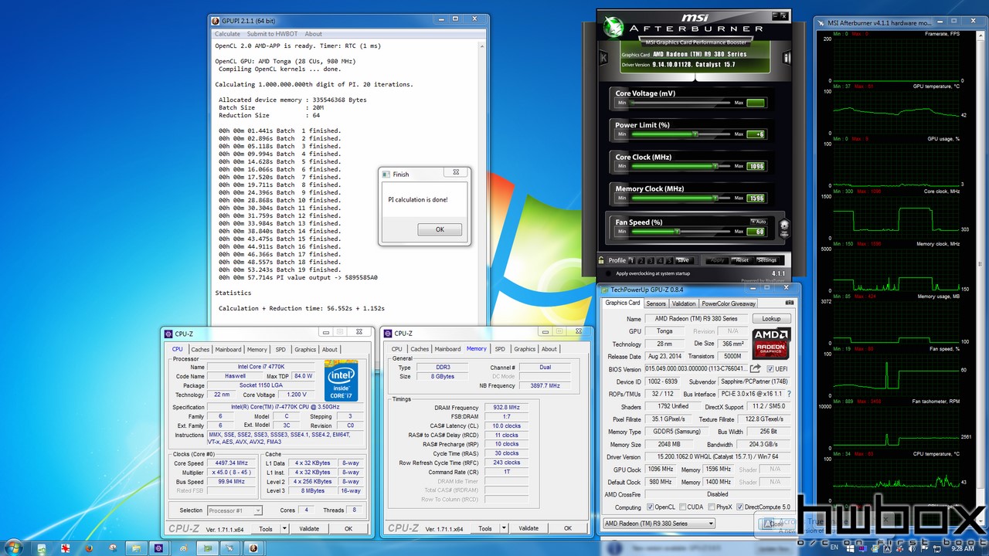Select Afterburner profile slot 1
989x556 pixels.
point(631,260)
